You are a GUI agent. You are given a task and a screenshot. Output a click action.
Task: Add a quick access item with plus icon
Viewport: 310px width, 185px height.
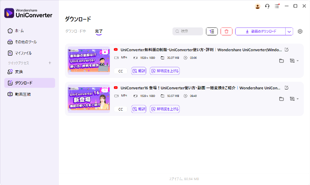(50, 63)
